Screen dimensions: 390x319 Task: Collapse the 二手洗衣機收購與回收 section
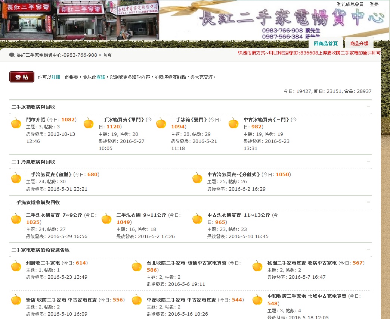pyautogui.click(x=368, y=202)
